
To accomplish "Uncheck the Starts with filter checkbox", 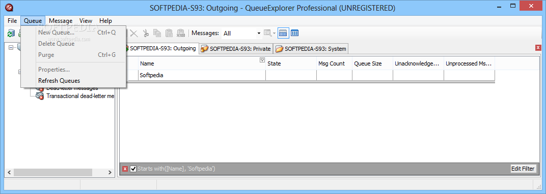I will 133,169.
